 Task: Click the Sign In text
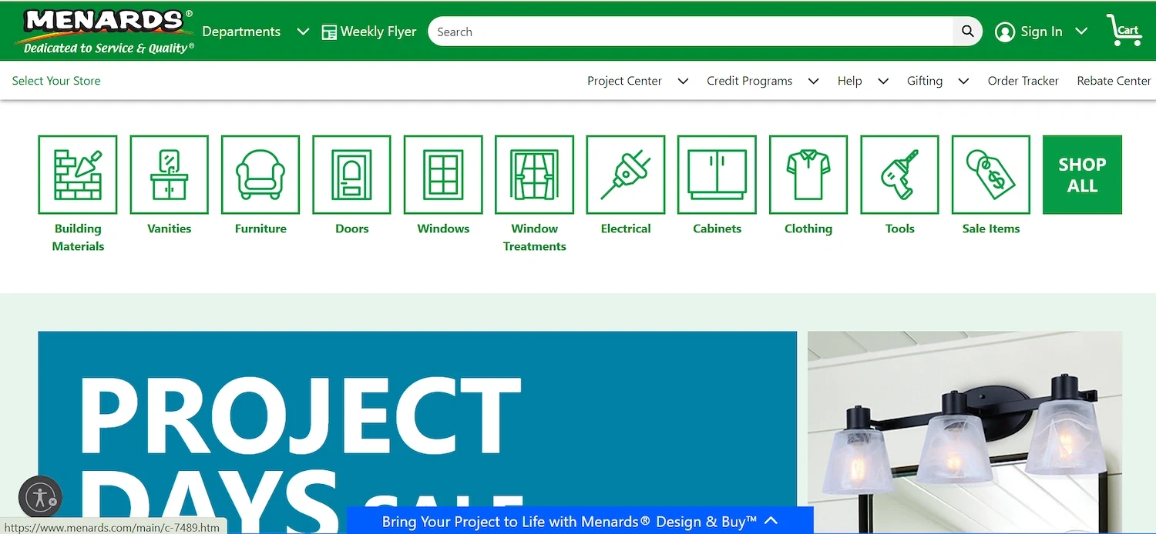pos(1041,32)
